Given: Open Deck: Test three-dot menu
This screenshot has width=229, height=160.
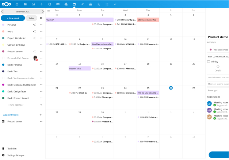Looking at the screenshot, I should click(x=41, y=72).
